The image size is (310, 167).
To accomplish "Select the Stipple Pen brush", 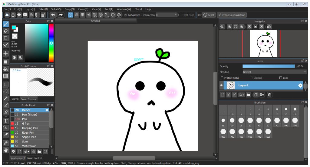I will point(30,137).
